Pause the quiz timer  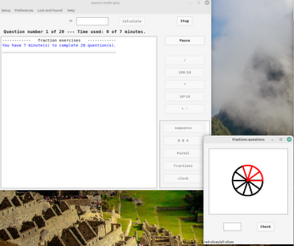(x=184, y=41)
